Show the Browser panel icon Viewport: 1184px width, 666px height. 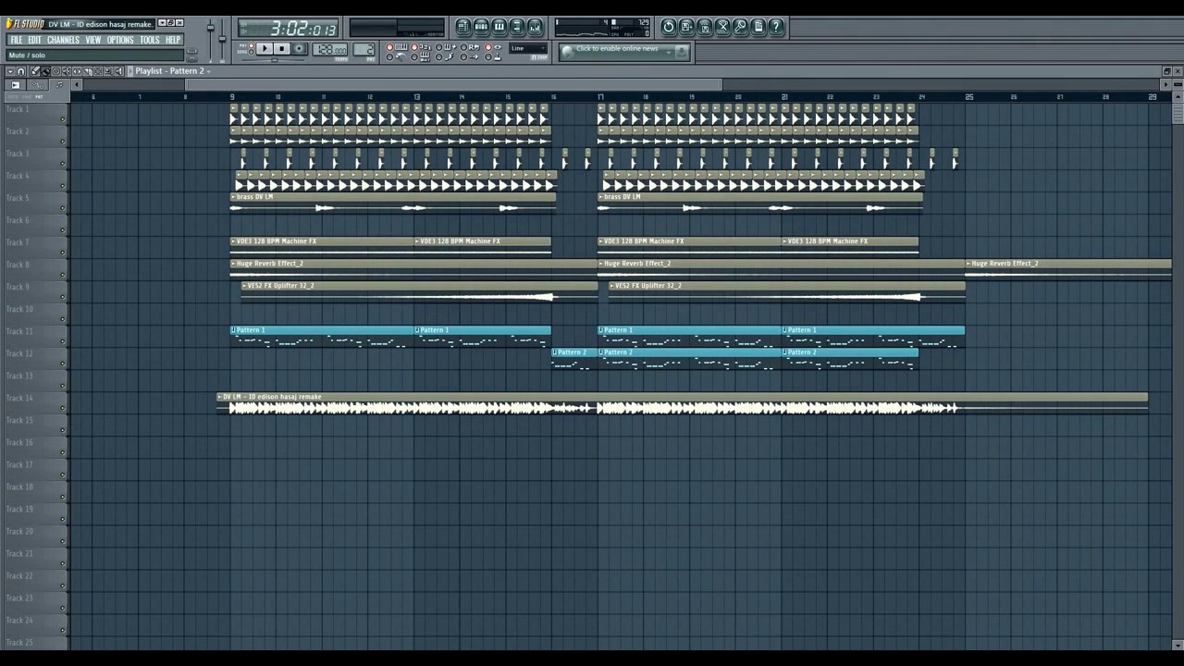click(517, 27)
